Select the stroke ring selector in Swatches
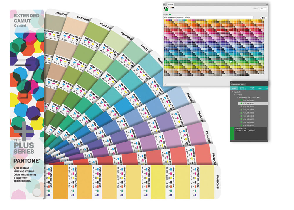The height and width of the screenshot is (210, 294). 165,8
